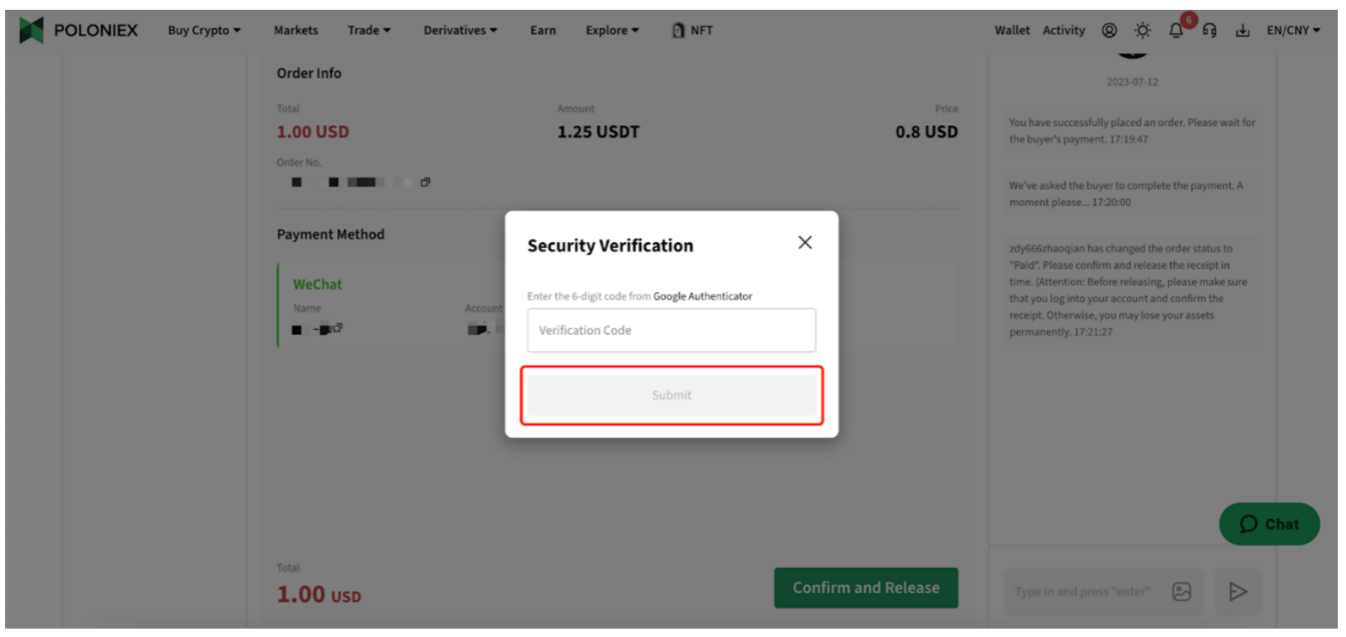Expand the Trade dropdown menu
The image size is (1346, 637).
pyautogui.click(x=369, y=30)
